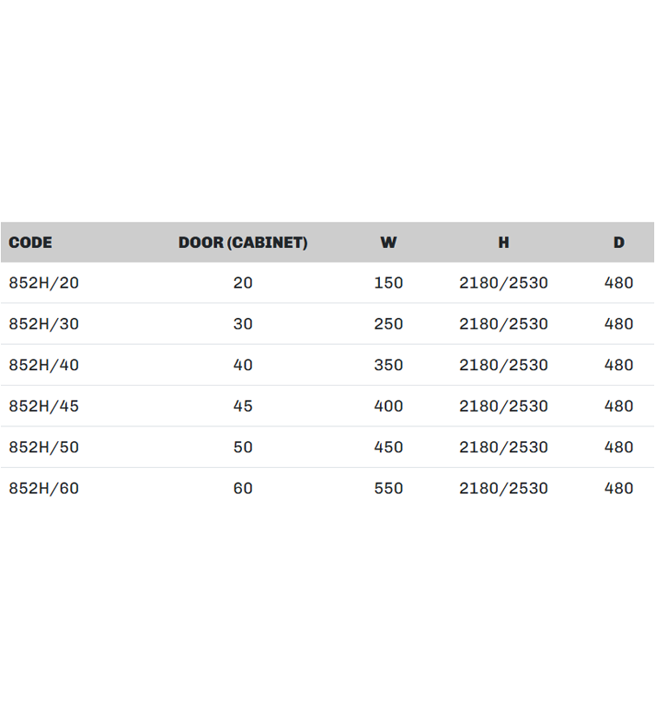Click the 2180/2530 height in the 852H/20 row
Image resolution: width=655 pixels, height=728 pixels.
coord(503,283)
